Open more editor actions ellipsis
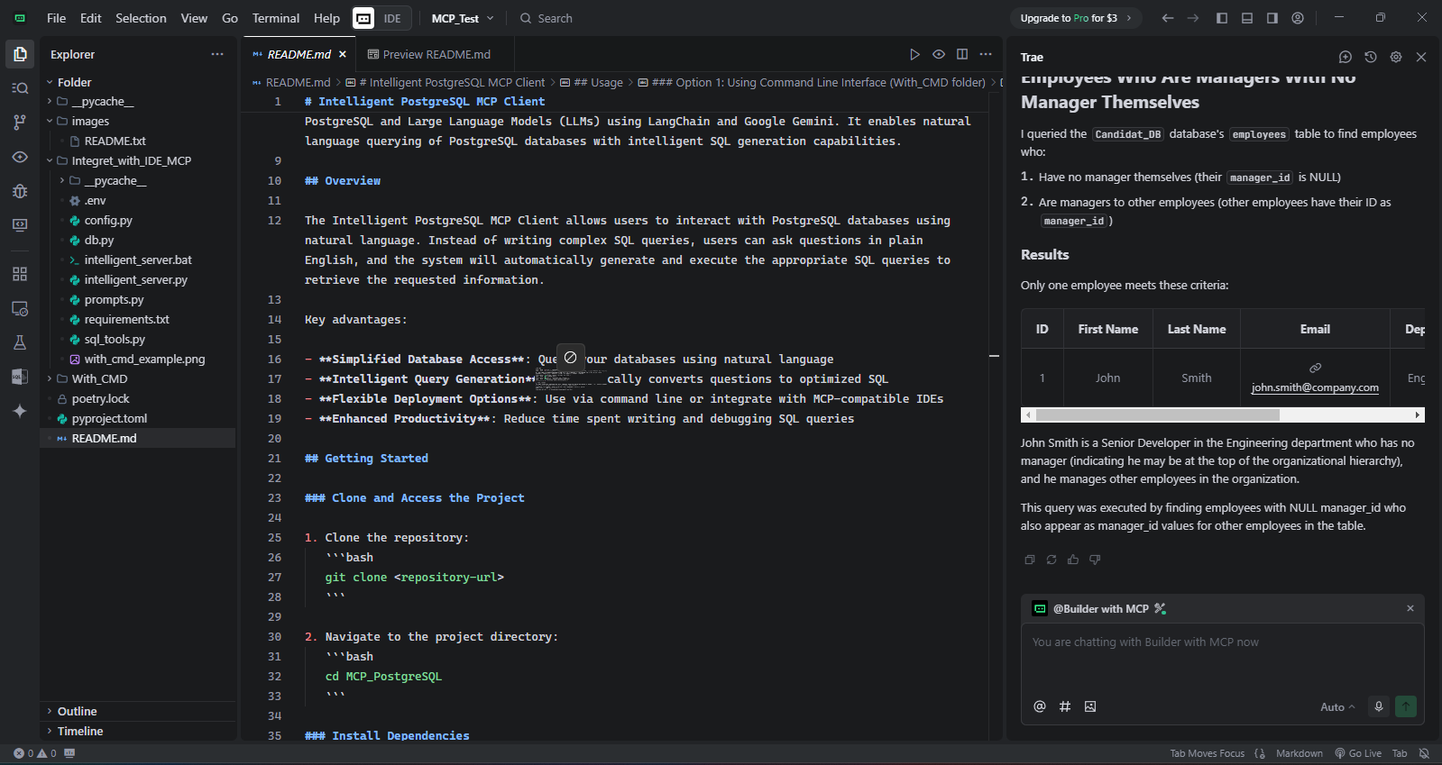 (986, 54)
